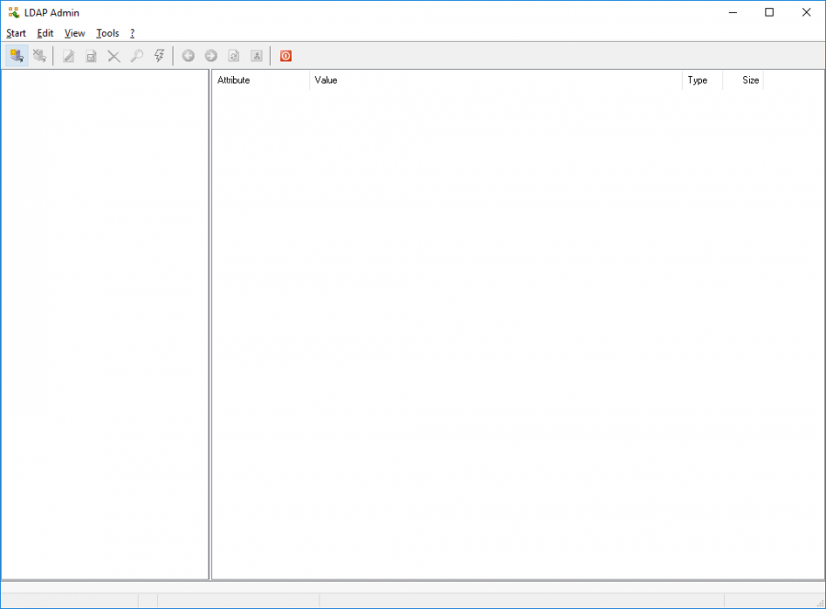826x609 pixels.
Task: Click the Disconnect toolbar icon
Action: pyautogui.click(x=39, y=56)
